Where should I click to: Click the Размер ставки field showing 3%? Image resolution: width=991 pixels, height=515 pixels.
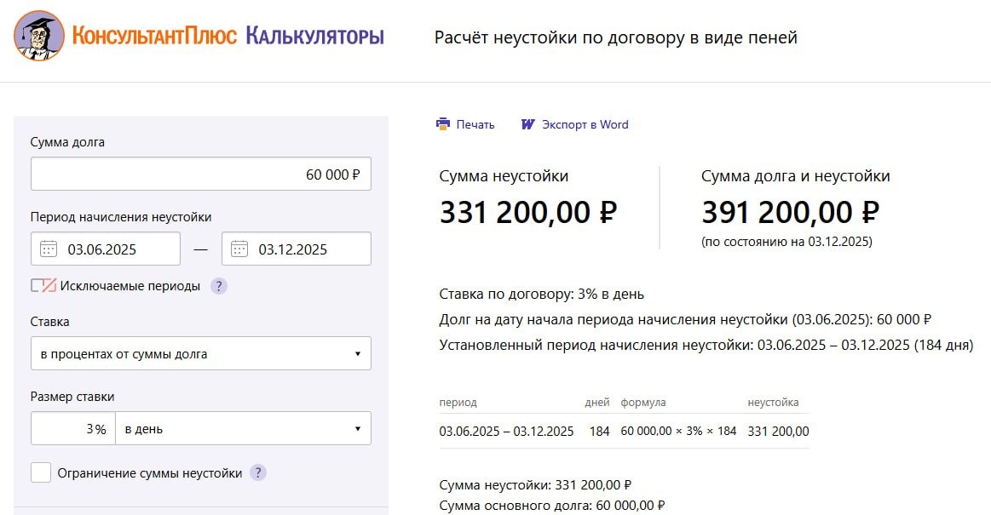pos(73,428)
